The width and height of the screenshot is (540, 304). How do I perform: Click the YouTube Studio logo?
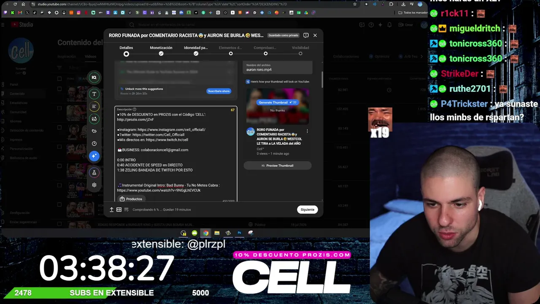[x=22, y=24]
